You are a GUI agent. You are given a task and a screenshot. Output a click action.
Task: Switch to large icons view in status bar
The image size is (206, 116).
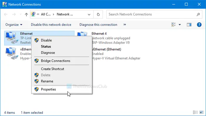click(x=201, y=112)
